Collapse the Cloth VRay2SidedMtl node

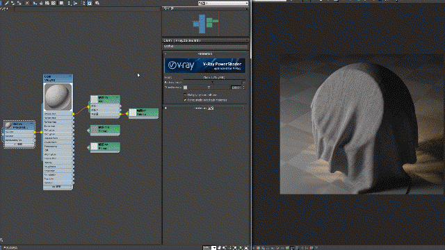pyautogui.click(x=32, y=124)
